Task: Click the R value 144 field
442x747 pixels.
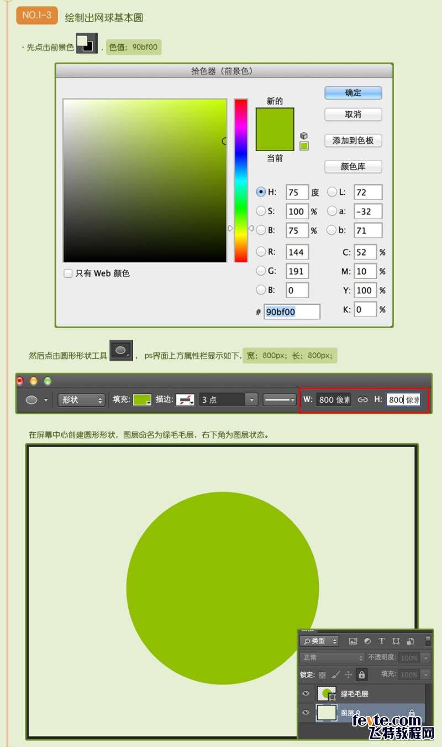Action: [297, 252]
